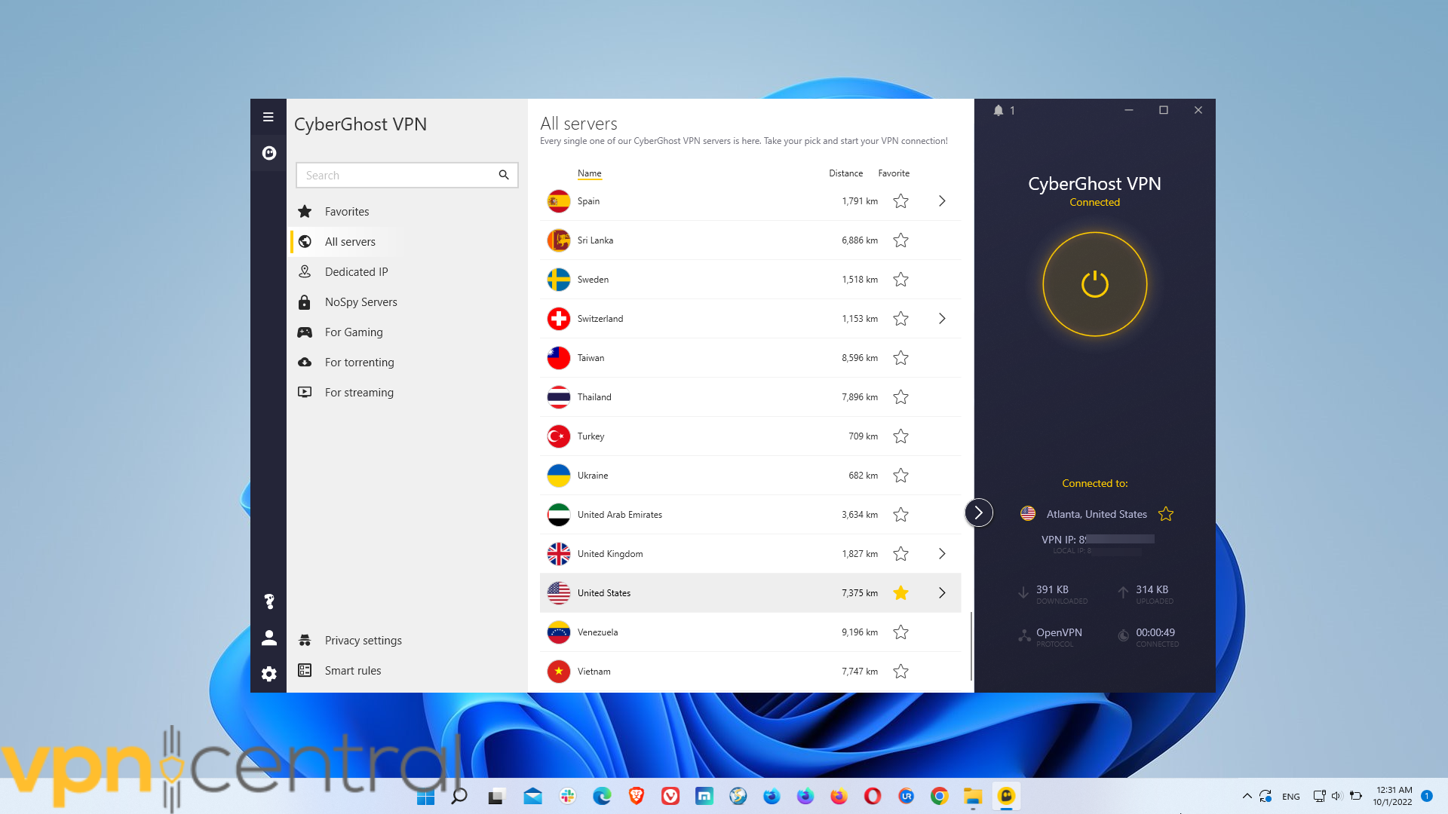The width and height of the screenshot is (1448, 814).
Task: Open the settings gear in left sidebar
Action: click(268, 674)
